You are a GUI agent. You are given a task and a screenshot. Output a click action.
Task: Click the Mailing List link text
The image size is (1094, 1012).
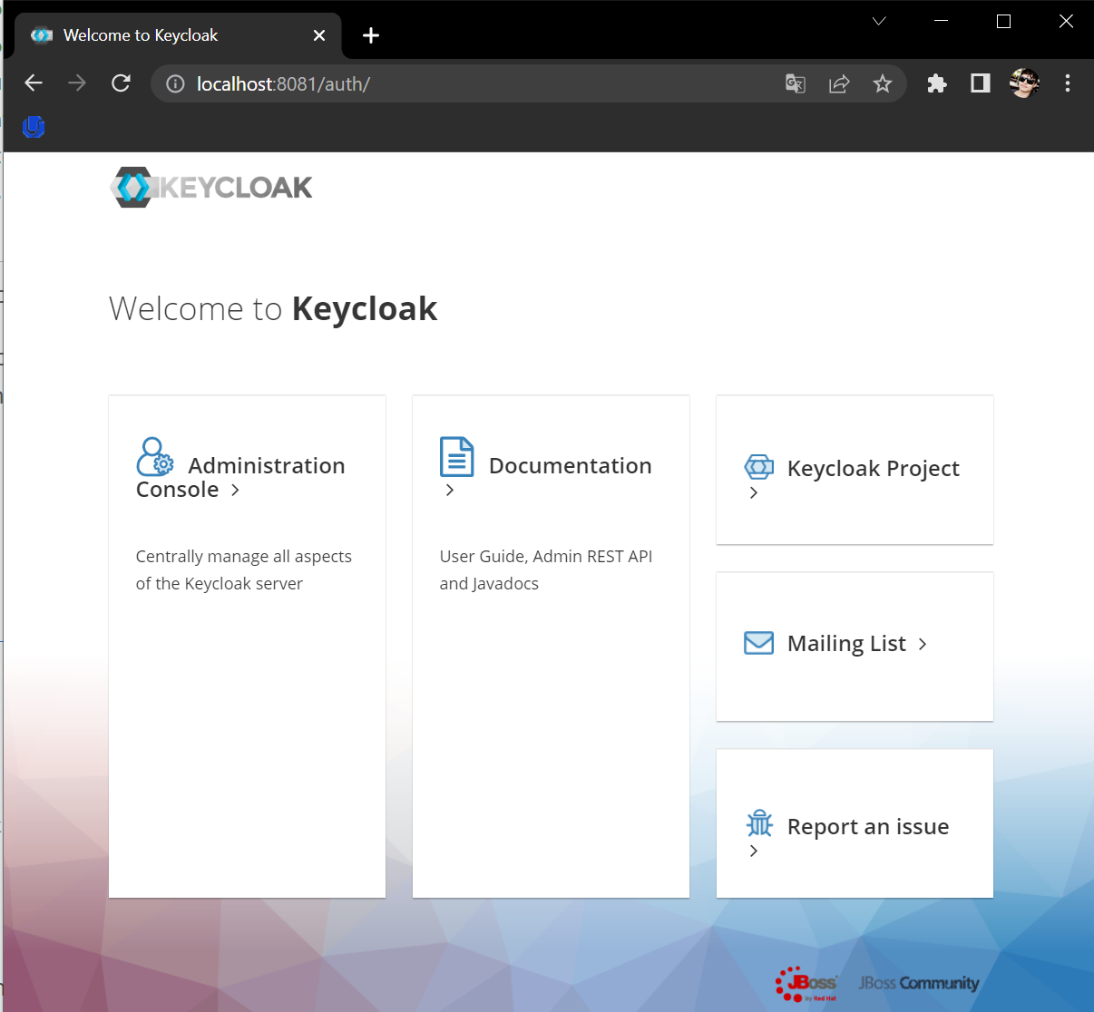pyautogui.click(x=845, y=643)
